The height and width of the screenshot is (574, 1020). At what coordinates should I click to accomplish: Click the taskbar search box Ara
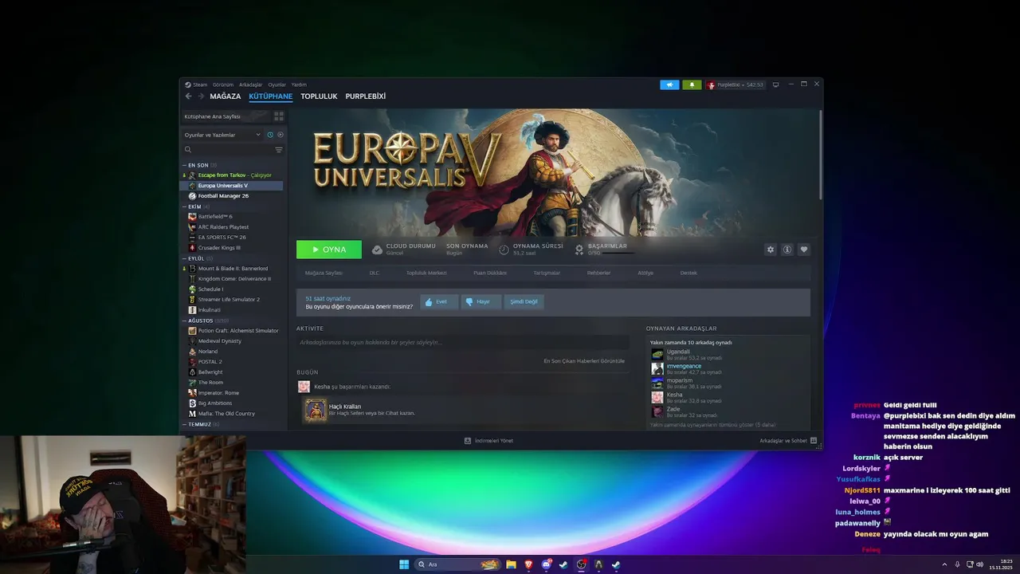pyautogui.click(x=459, y=564)
